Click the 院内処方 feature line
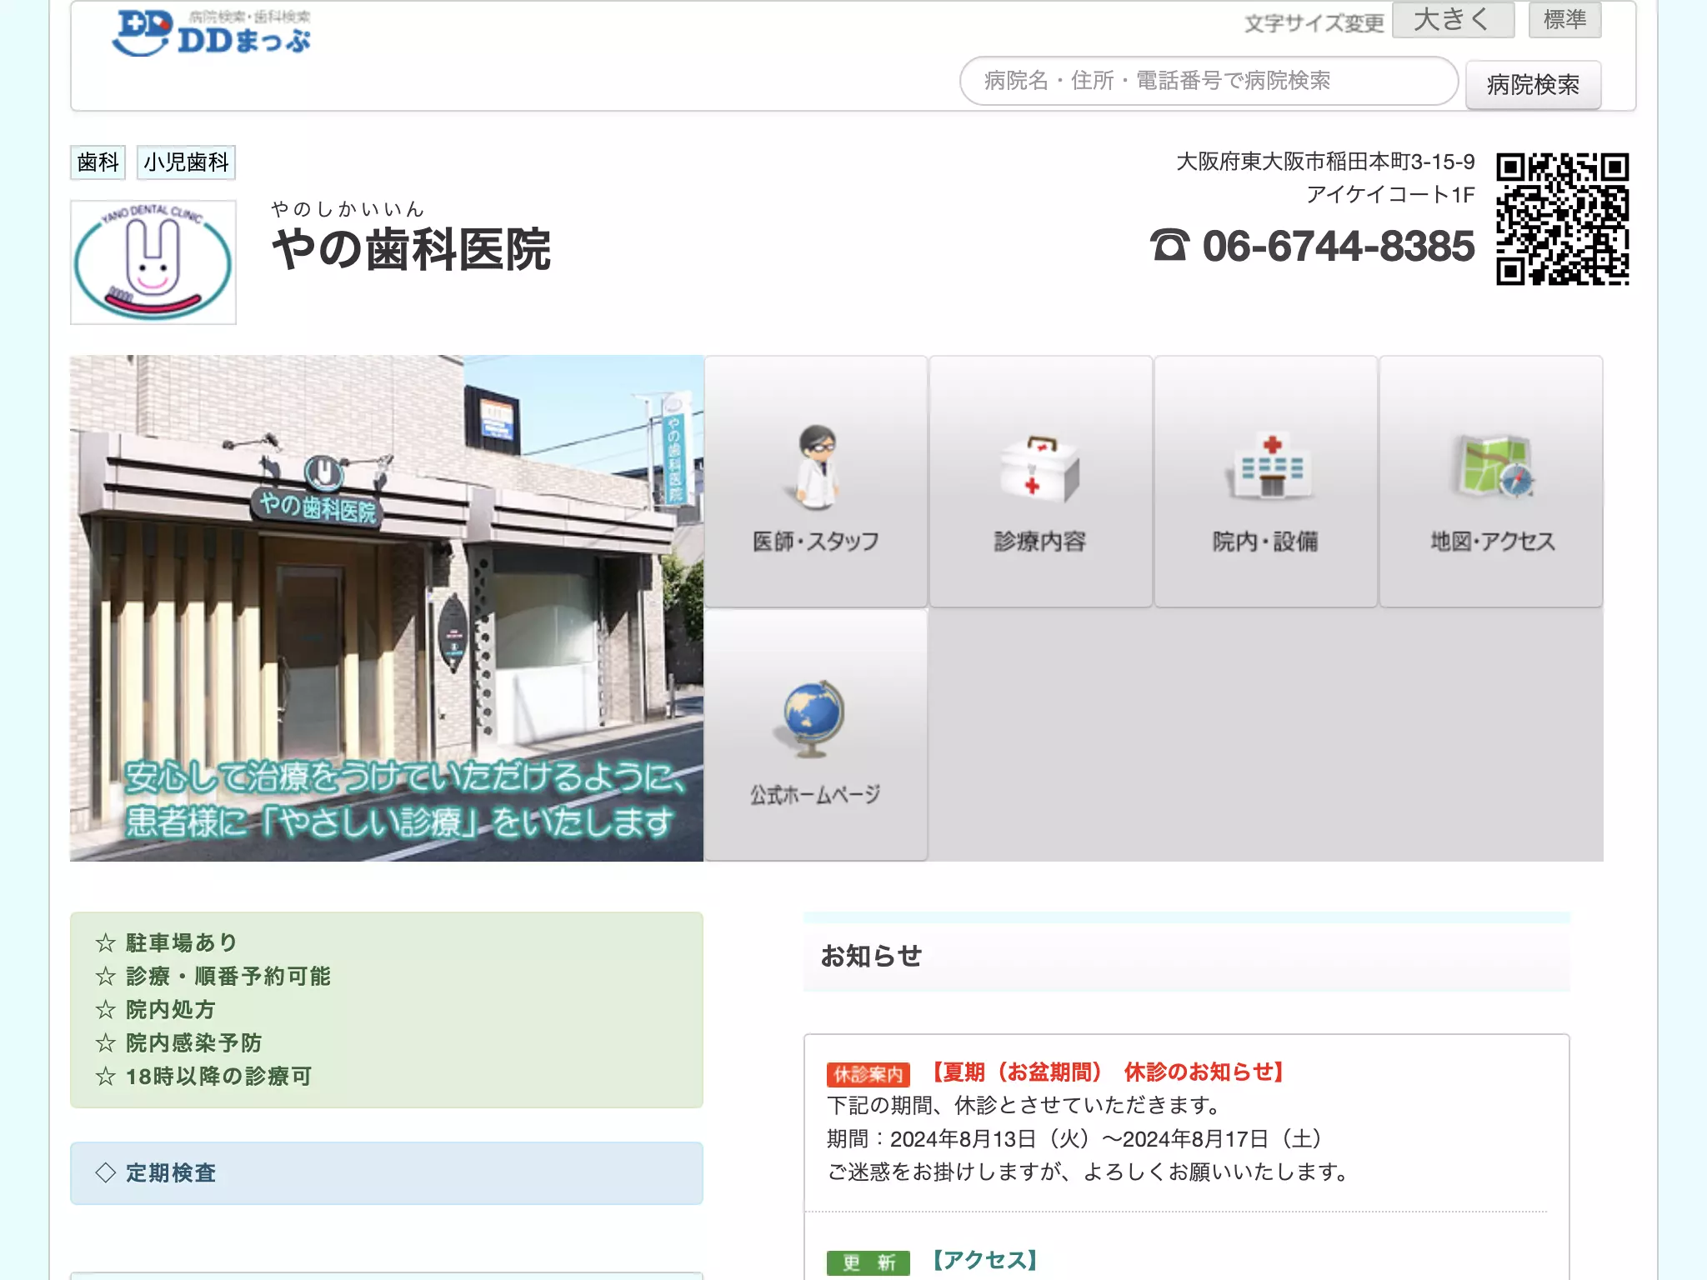Screen dimensions: 1707x1280 (156, 1009)
